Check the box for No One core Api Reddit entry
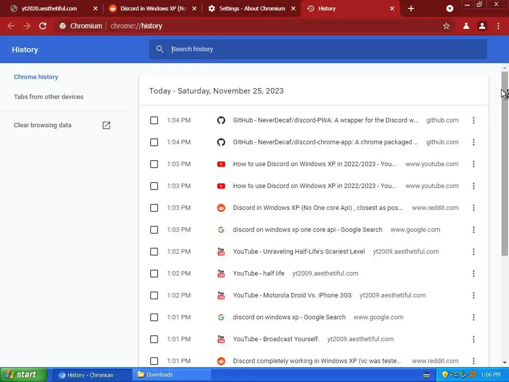Screen dimensions: 509x382 pyautogui.click(x=154, y=208)
